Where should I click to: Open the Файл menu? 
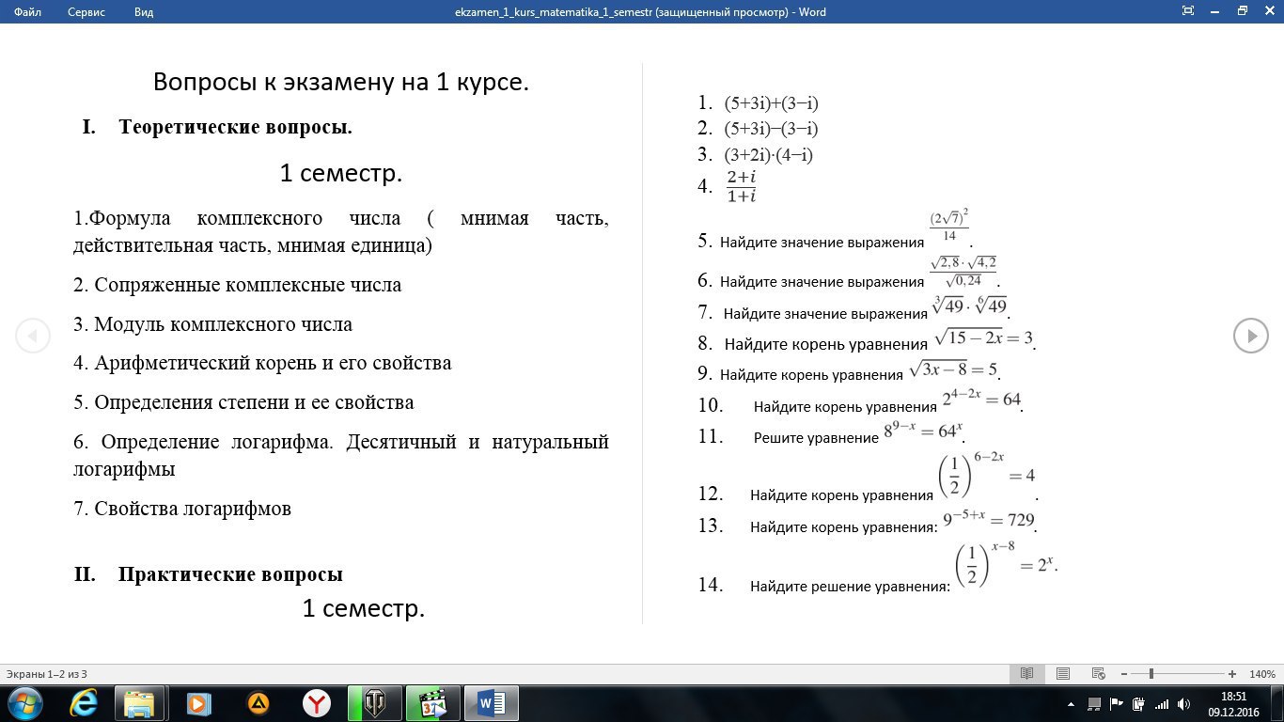pyautogui.click(x=28, y=12)
